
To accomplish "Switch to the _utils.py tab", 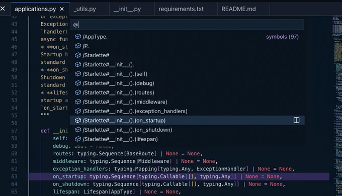I will click(85, 9).
